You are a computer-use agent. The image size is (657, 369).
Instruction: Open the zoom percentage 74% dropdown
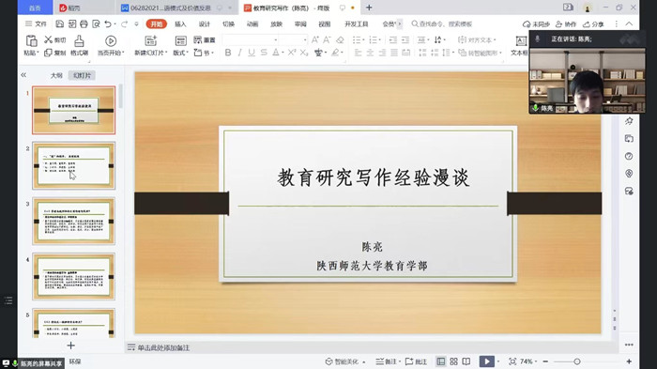tap(528, 361)
